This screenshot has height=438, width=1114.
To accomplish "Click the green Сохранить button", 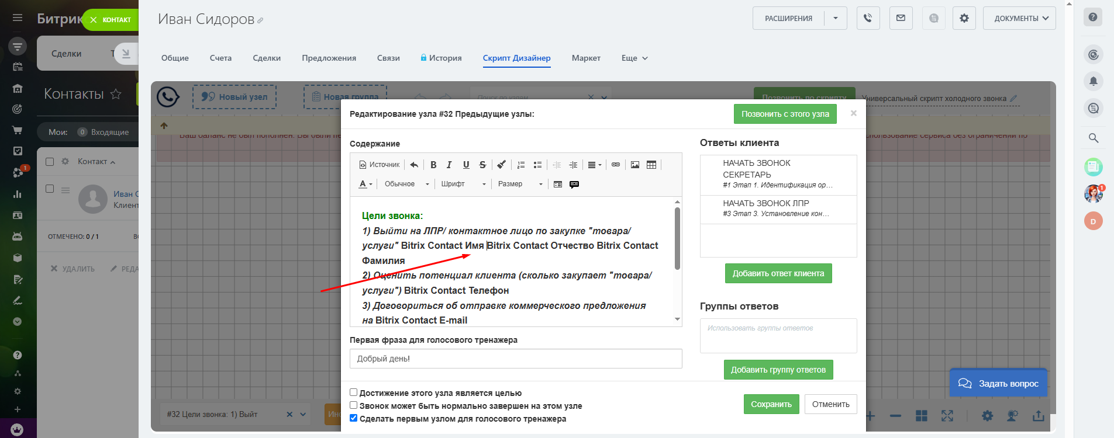I will pyautogui.click(x=771, y=404).
